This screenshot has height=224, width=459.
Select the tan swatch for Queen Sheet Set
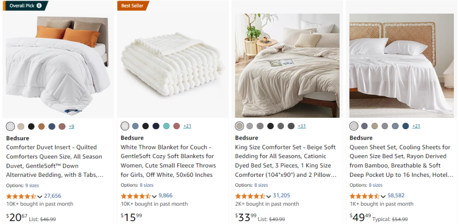point(375,126)
